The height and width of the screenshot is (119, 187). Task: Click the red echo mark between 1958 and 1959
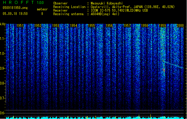click(x=150, y=91)
